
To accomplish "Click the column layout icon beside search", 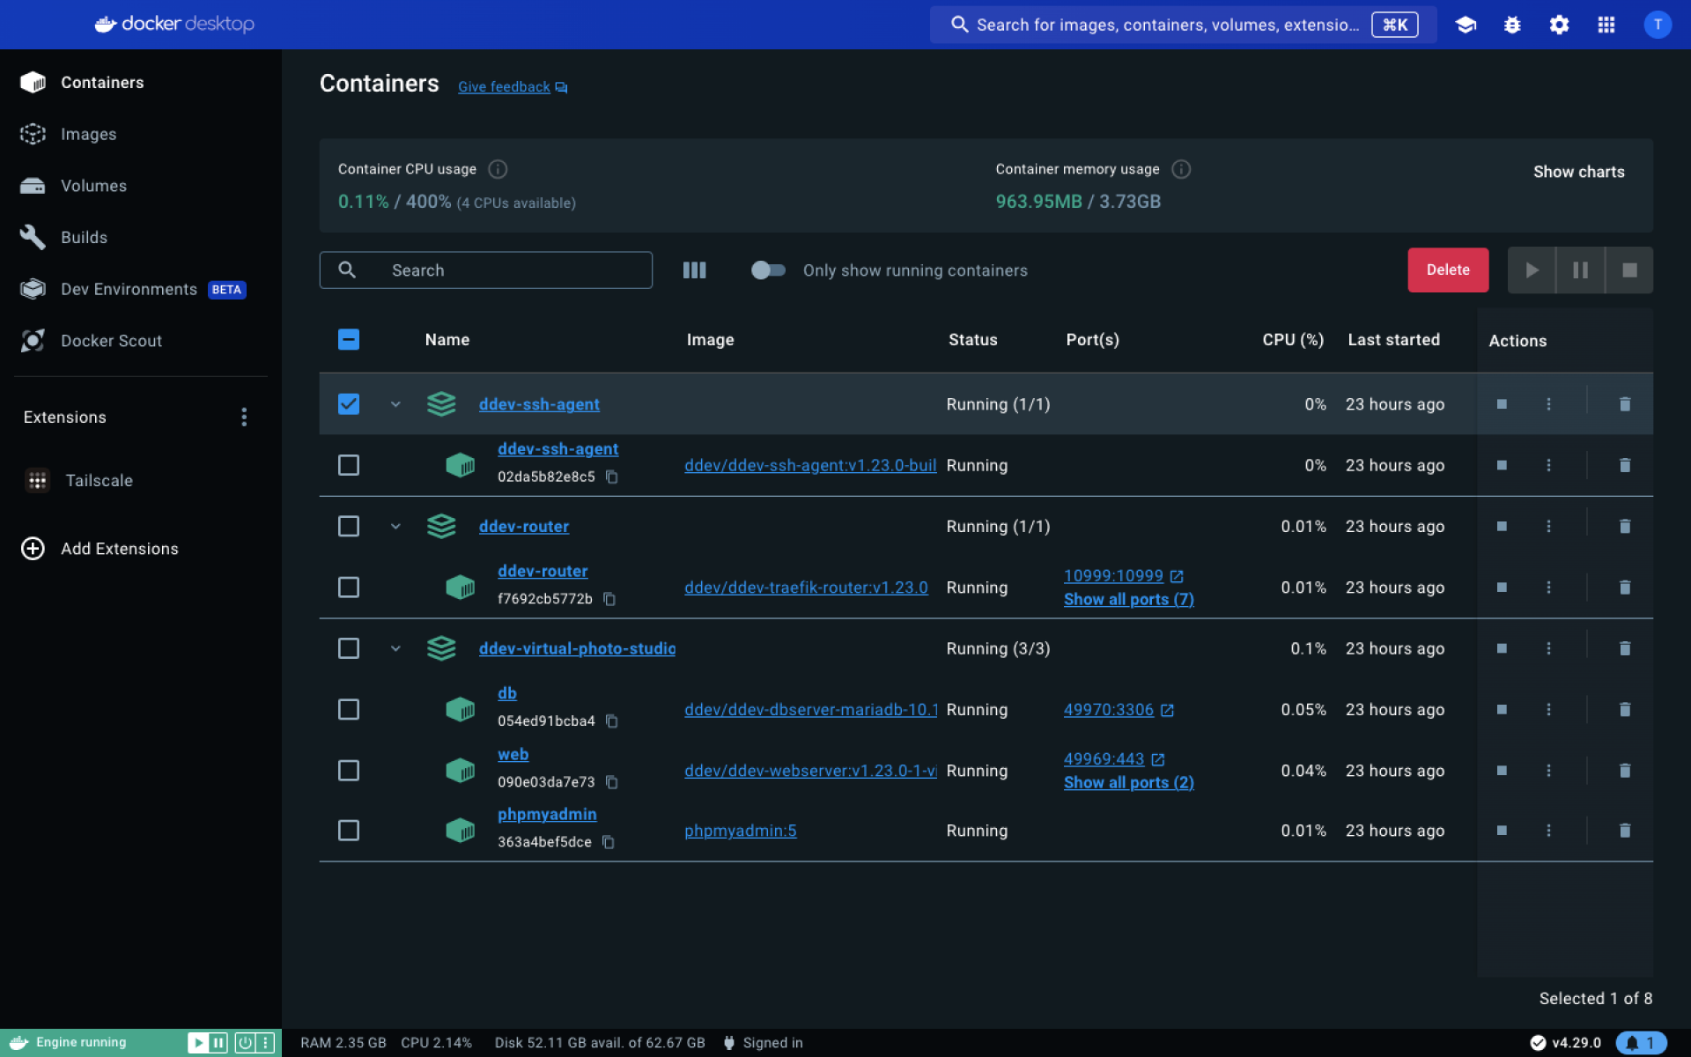I will [x=694, y=270].
